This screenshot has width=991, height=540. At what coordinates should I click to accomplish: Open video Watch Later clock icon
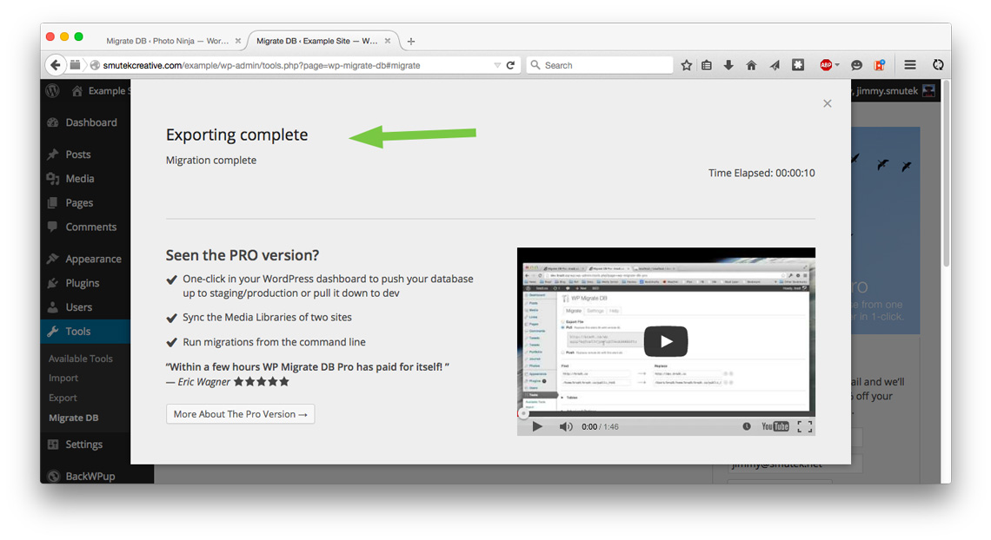747,426
